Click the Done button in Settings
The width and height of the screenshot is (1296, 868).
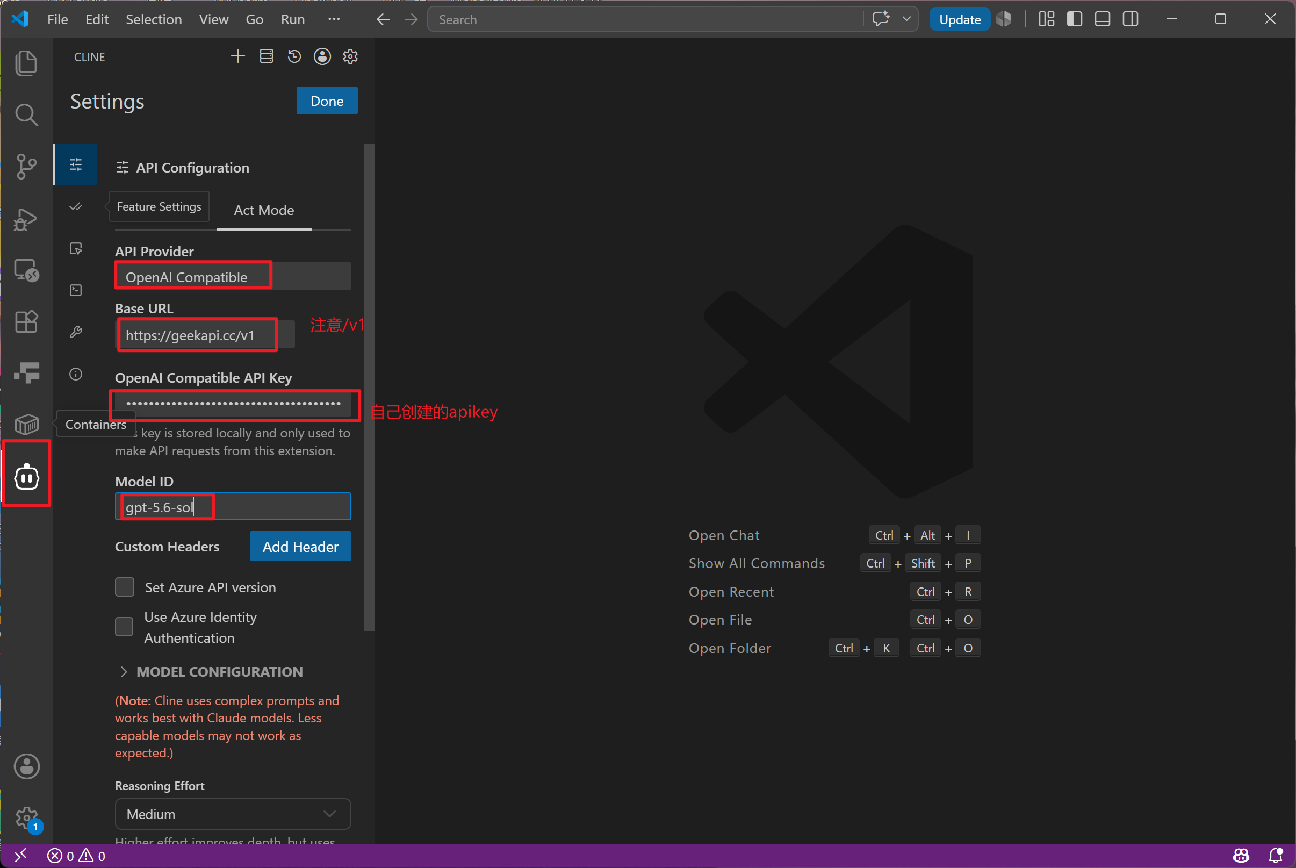327,101
